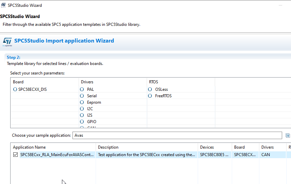Select the I2S driver option
291x184 pixels.
tap(82, 115)
